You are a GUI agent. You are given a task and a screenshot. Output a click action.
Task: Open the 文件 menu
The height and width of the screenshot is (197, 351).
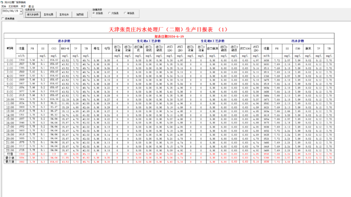4,6
